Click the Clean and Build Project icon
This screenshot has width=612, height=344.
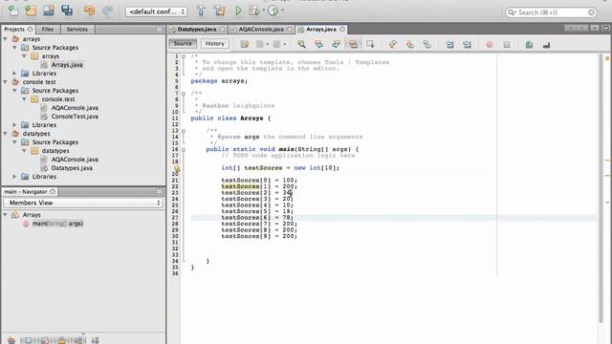[220, 11]
